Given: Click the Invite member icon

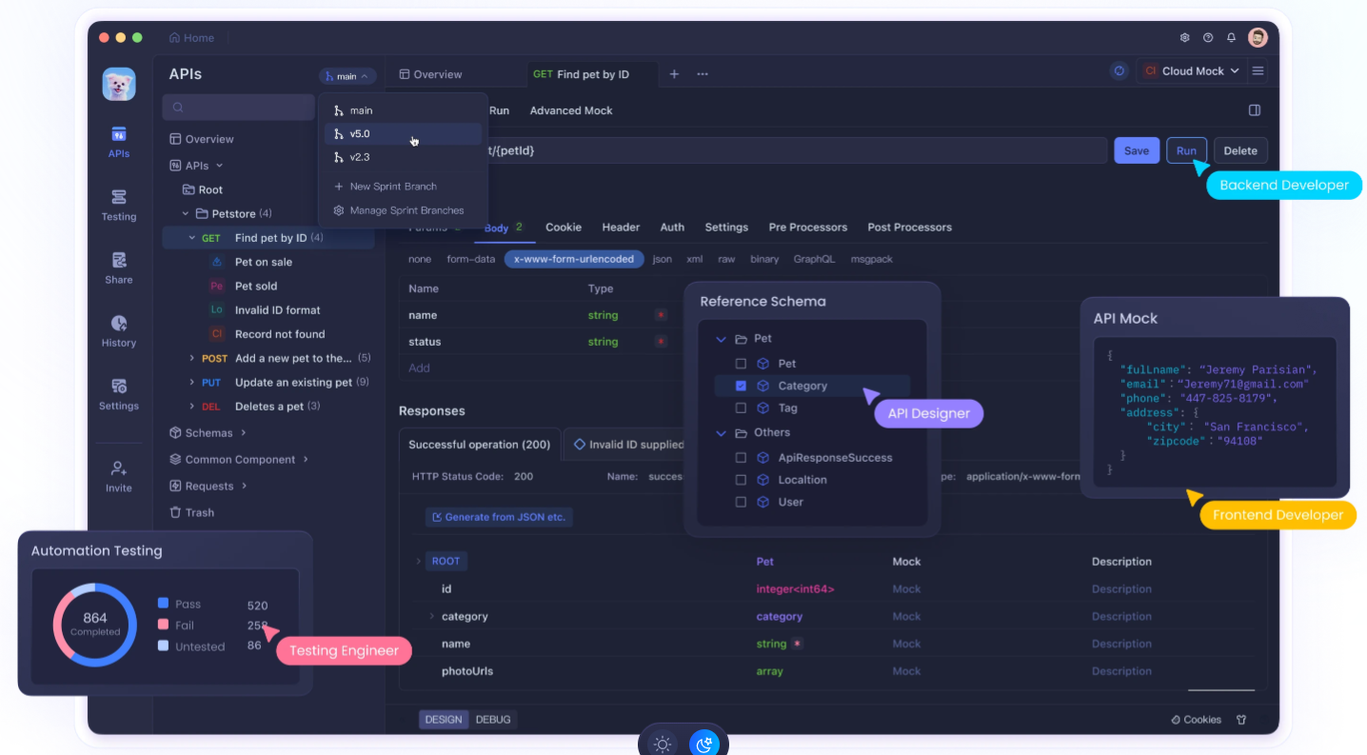Looking at the screenshot, I should (118, 474).
